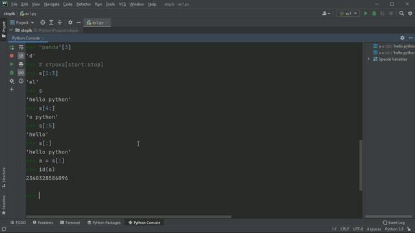Change UTF-8 encoding in status bar

(x=358, y=229)
